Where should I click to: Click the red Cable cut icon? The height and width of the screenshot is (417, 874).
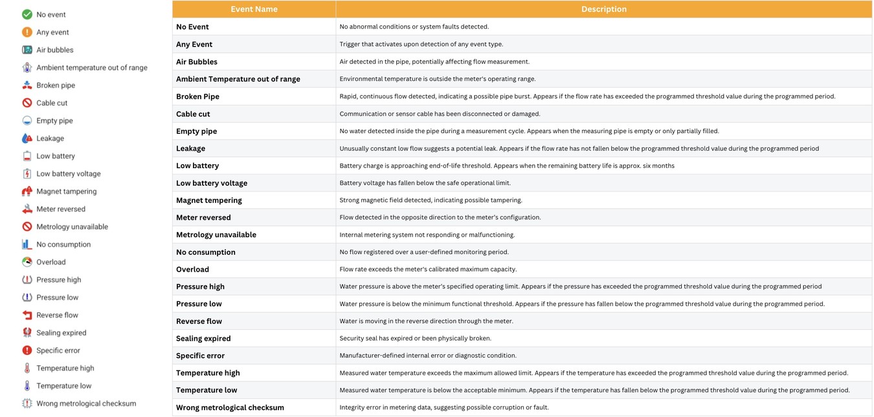click(x=27, y=103)
